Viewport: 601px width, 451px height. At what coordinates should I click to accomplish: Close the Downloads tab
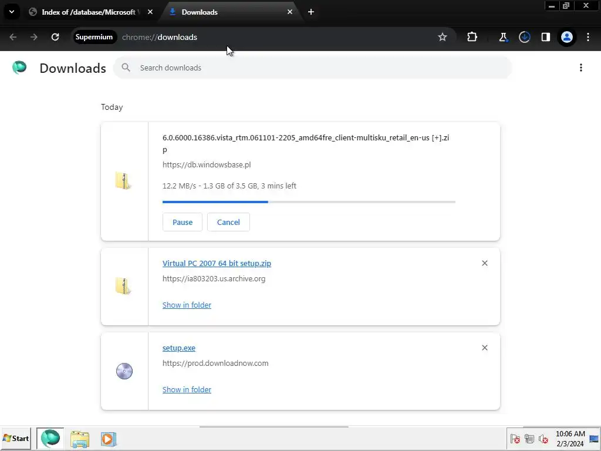[290, 12]
